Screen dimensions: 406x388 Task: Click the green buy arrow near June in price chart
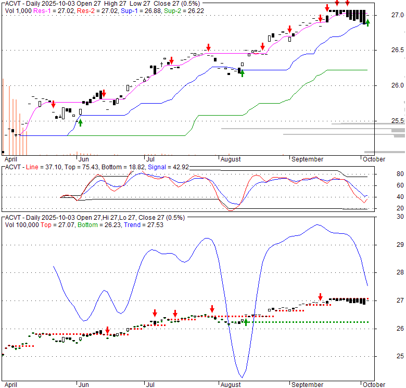pos(80,122)
